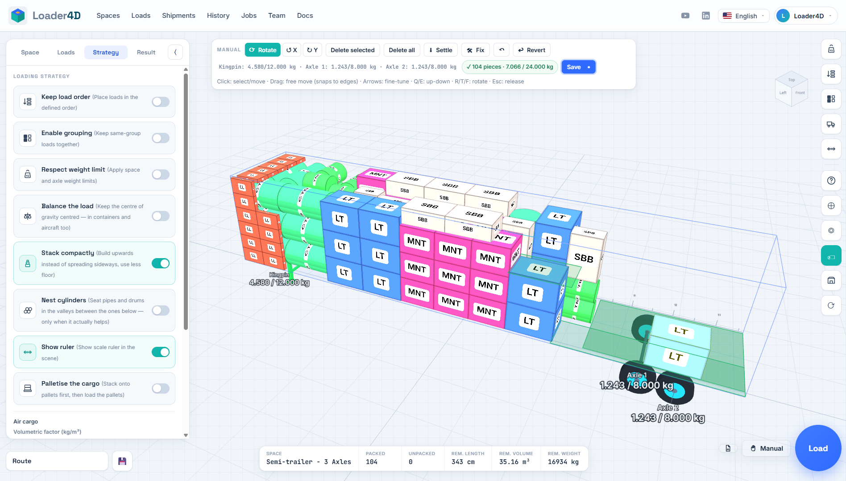The width and height of the screenshot is (846, 481).
Task: Click the truck icon in right toolbar
Action: [831, 124]
